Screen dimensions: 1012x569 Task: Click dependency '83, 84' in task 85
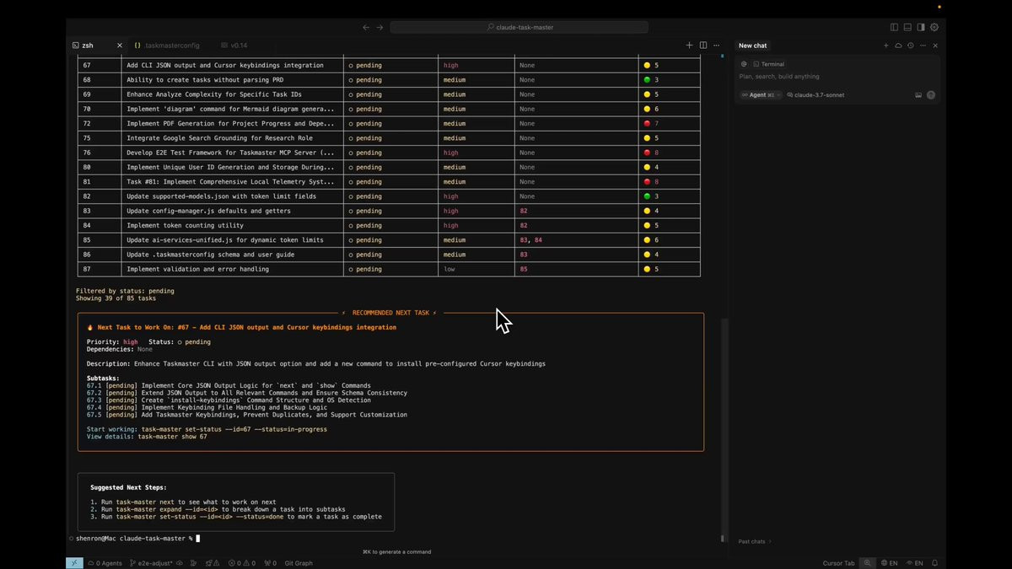pos(531,240)
